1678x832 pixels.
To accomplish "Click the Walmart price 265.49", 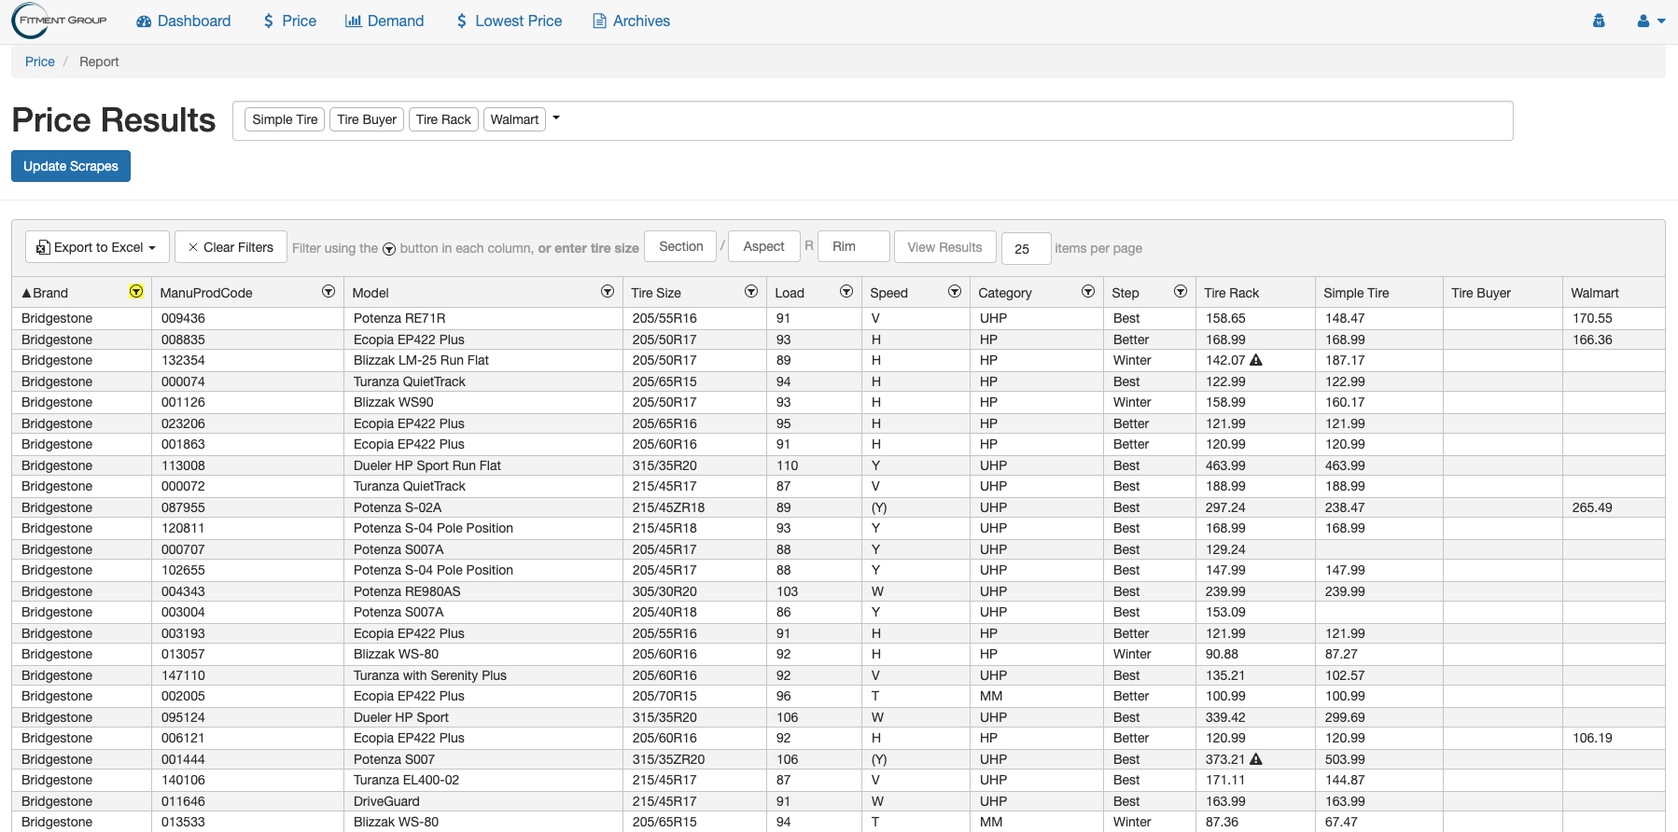I will pos(1592,507).
